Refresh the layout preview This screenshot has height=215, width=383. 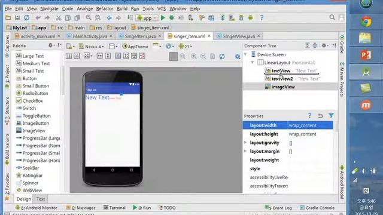coord(222,56)
